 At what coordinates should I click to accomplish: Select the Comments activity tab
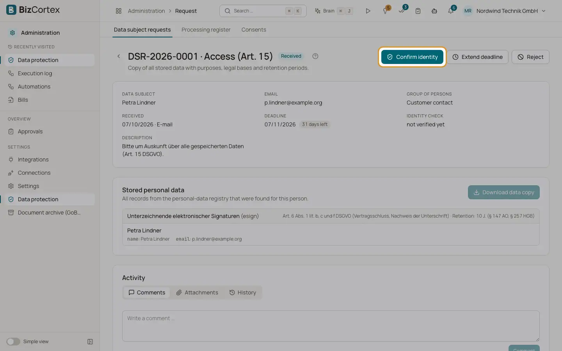pyautogui.click(x=147, y=292)
